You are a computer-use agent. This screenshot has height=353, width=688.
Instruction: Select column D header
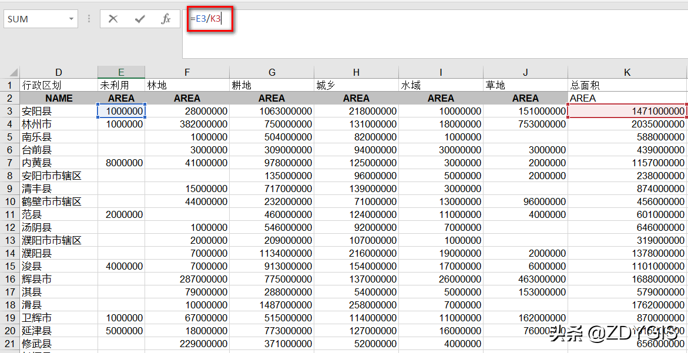point(59,72)
